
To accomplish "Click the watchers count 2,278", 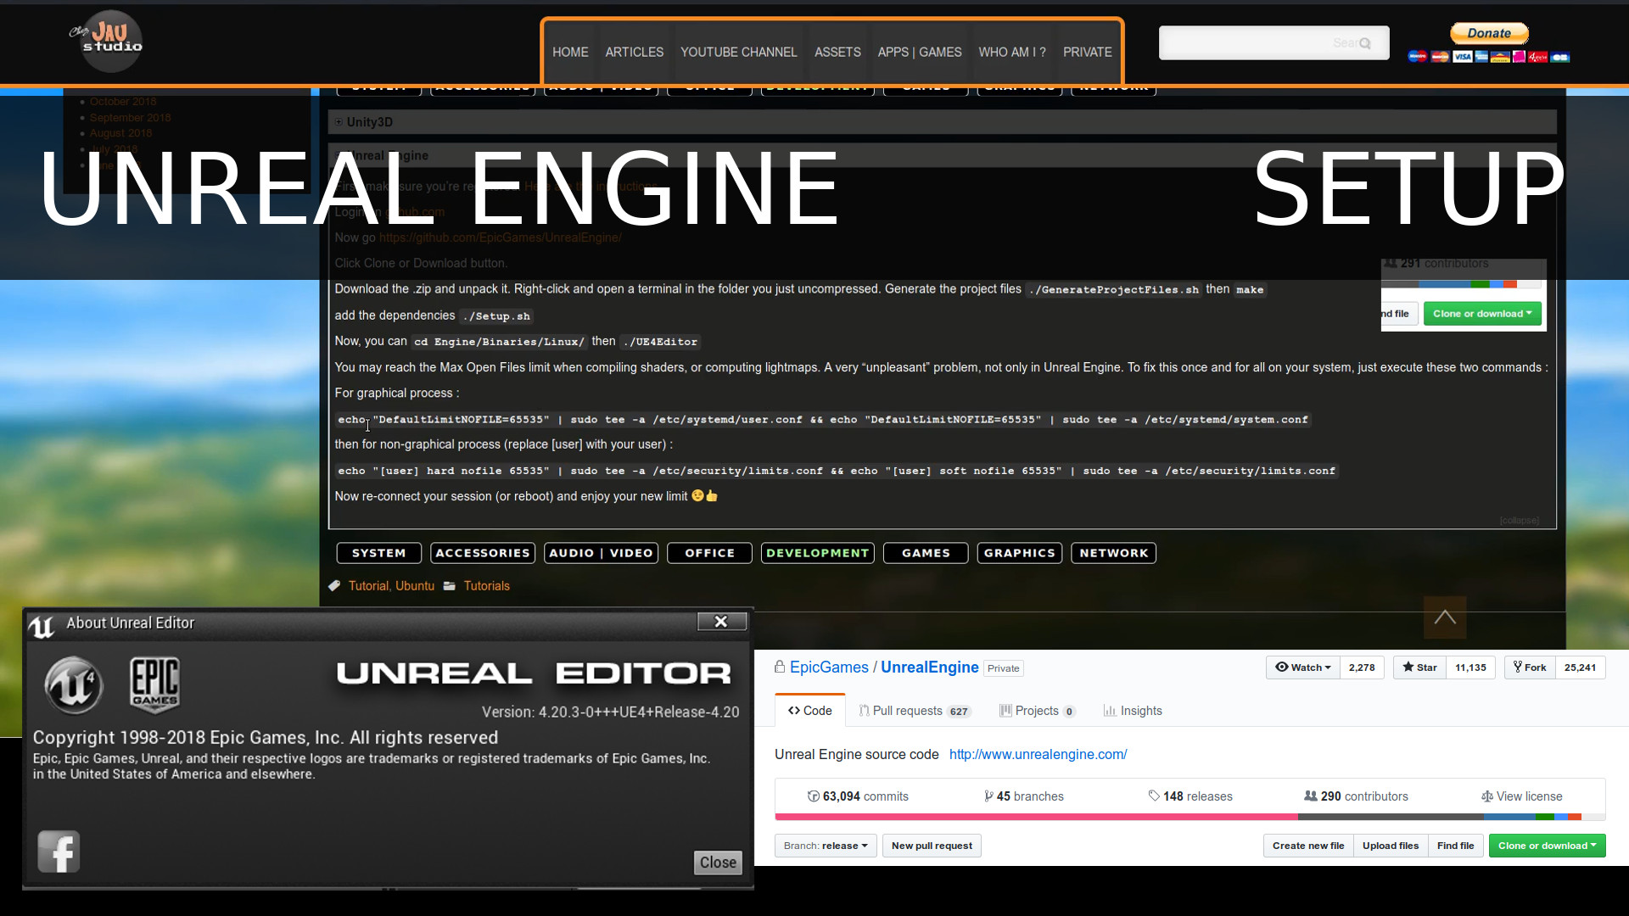I will coord(1362,667).
